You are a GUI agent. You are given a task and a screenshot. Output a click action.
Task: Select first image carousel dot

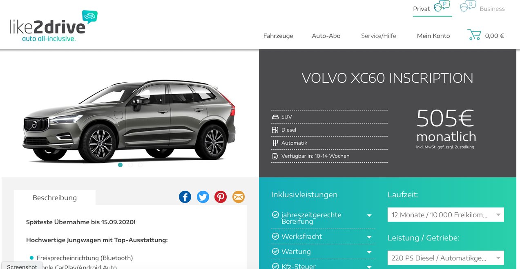click(121, 165)
